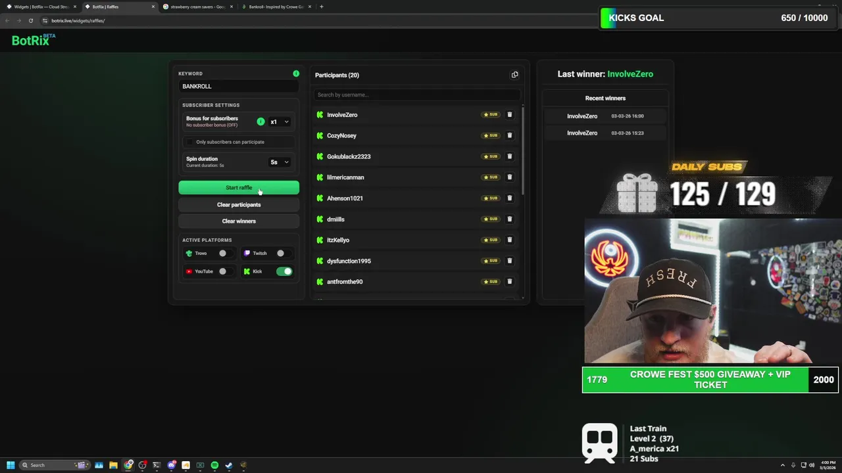Screen dimensions: 842x473
Task: Click the participants list scrollbar
Action: [523, 150]
